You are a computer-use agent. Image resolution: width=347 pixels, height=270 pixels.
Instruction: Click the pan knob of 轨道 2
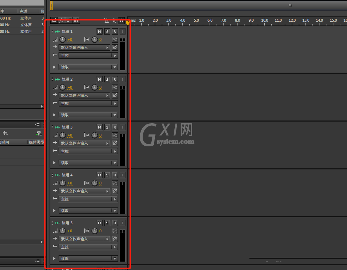[x=95, y=87]
